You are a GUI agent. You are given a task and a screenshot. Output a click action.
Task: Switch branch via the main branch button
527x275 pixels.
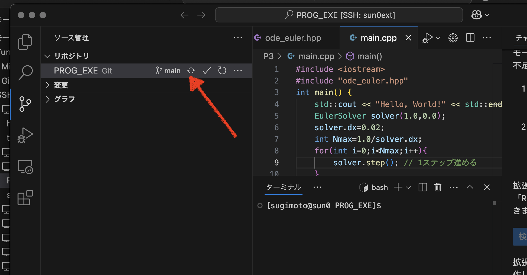[x=168, y=71]
